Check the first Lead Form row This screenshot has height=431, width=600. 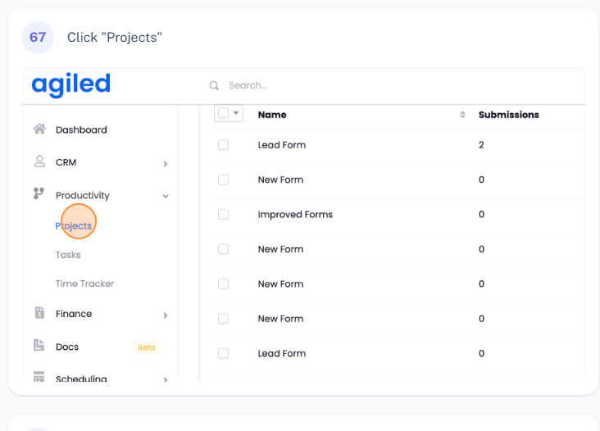pos(223,145)
